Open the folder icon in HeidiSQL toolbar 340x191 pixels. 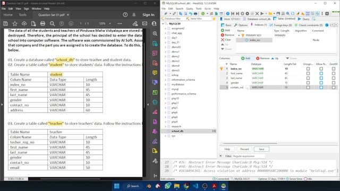pyautogui.click(x=270, y=13)
